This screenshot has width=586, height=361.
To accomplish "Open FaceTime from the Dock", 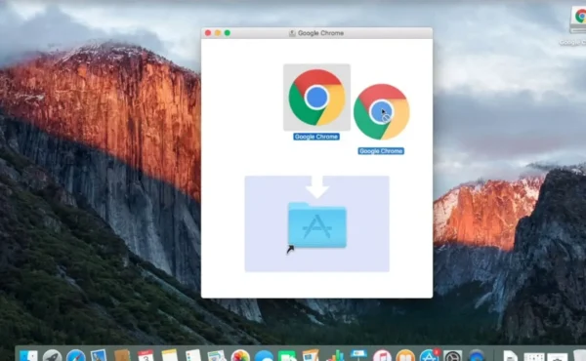I will pos(287,356).
